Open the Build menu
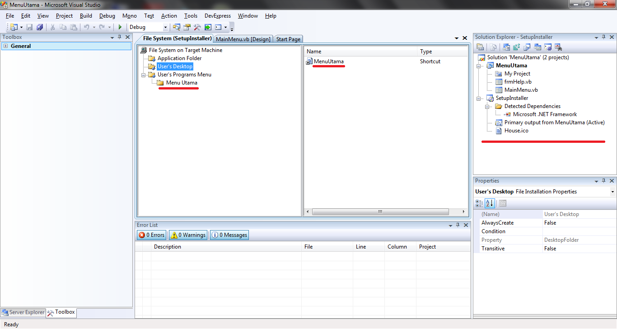The height and width of the screenshot is (329, 617). 86,16
